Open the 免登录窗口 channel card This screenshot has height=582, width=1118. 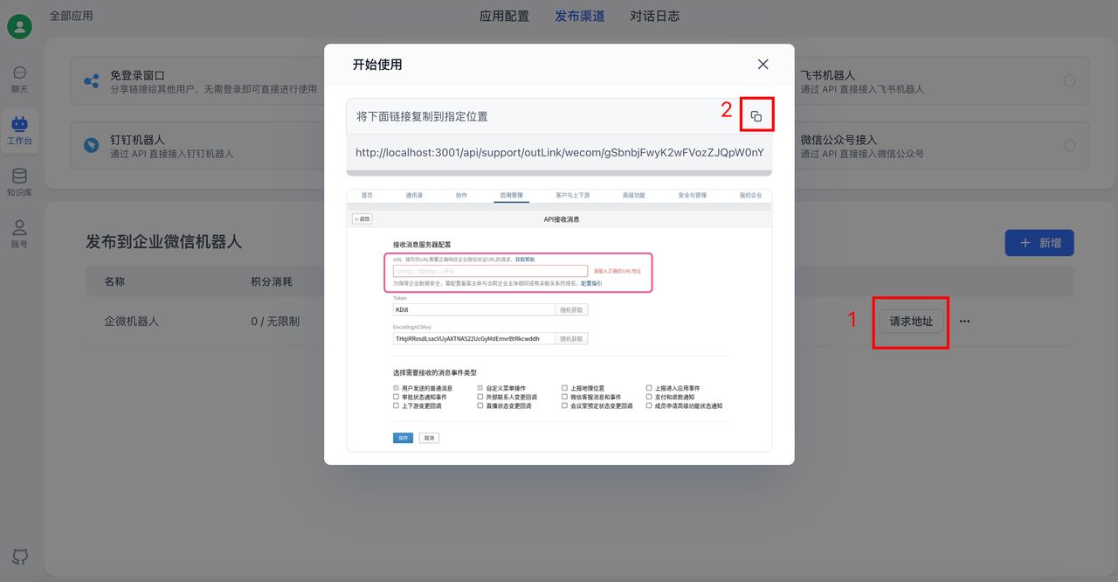tap(197, 81)
